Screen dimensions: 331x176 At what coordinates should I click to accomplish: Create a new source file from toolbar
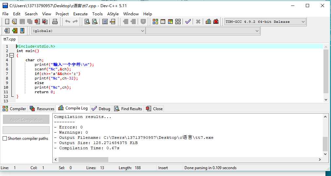[7, 22]
